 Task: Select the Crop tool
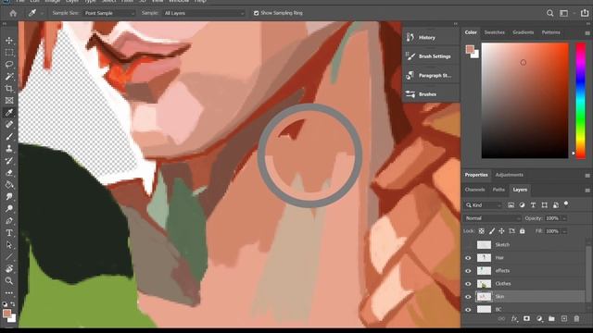point(9,89)
